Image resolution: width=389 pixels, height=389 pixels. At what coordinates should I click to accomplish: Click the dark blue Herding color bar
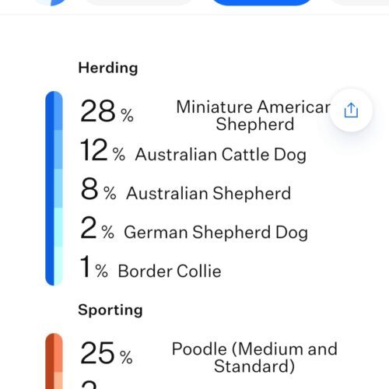coord(50,188)
